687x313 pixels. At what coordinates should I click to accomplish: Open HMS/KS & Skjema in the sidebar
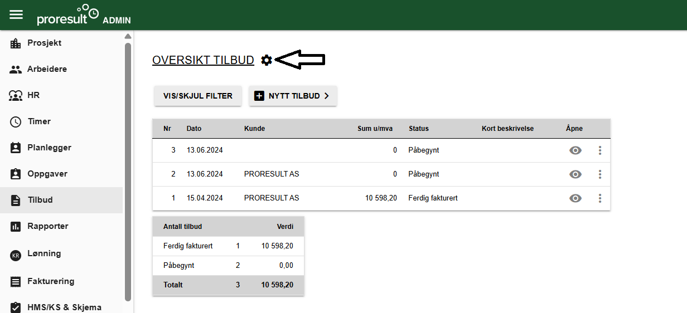tap(61, 307)
